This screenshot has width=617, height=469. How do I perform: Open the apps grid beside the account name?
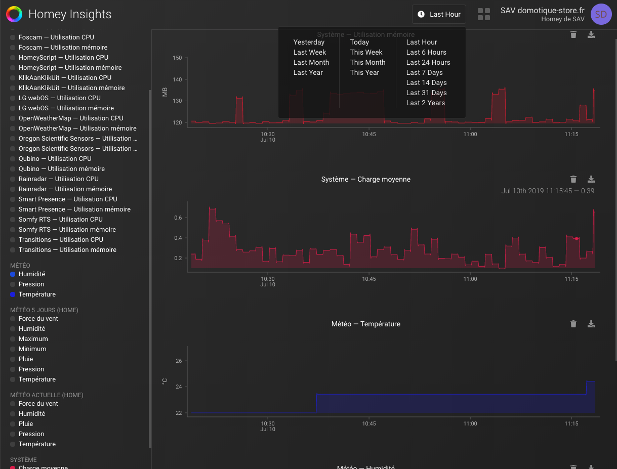tap(484, 14)
